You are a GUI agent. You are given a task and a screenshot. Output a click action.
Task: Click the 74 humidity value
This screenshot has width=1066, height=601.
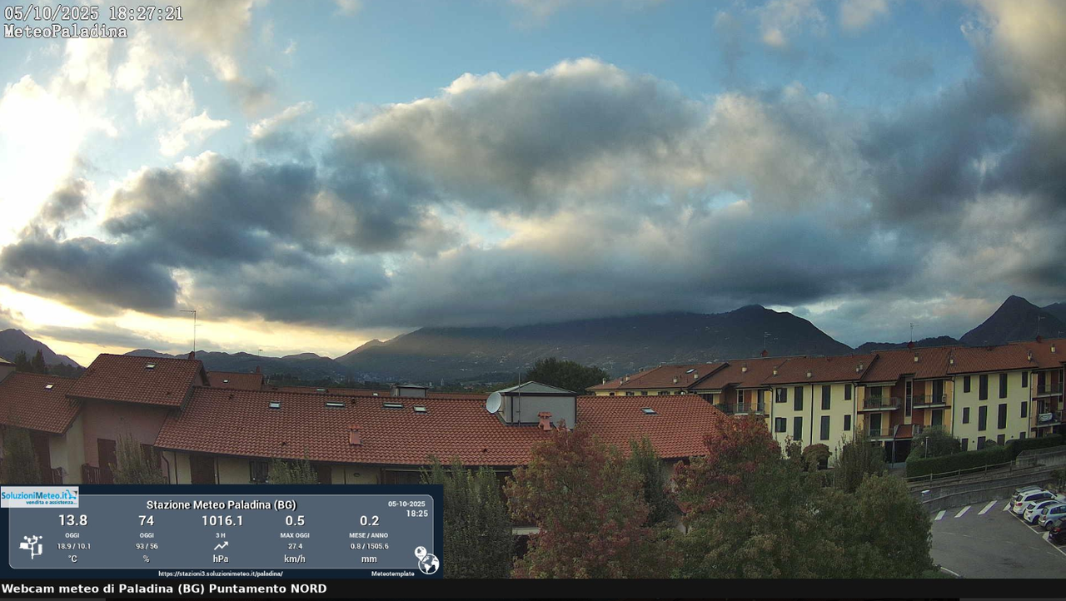(146, 520)
